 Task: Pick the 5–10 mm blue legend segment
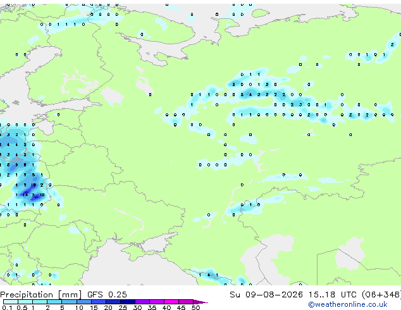69,302
